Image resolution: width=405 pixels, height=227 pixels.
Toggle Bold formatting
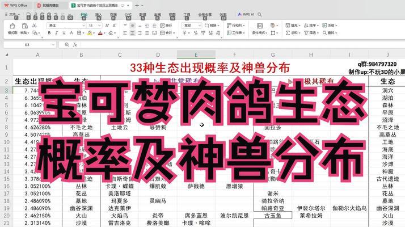[x=49, y=33]
